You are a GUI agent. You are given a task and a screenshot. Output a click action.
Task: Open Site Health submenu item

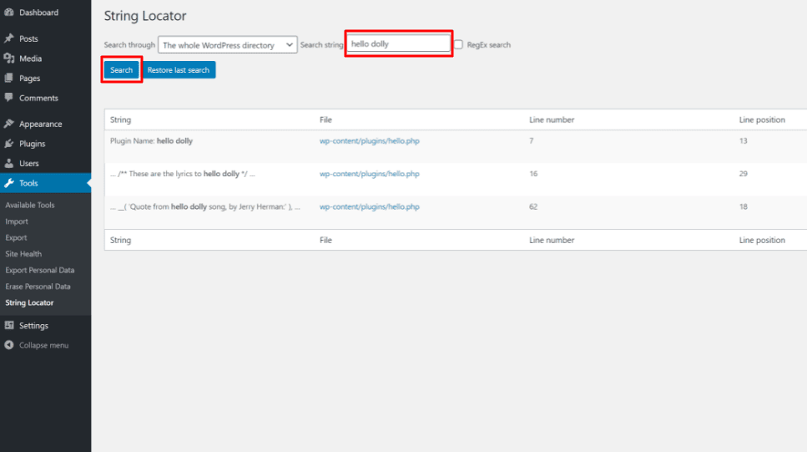pyautogui.click(x=23, y=254)
